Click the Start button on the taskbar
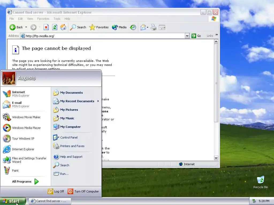This screenshot has height=205, width=274. (x=13, y=201)
